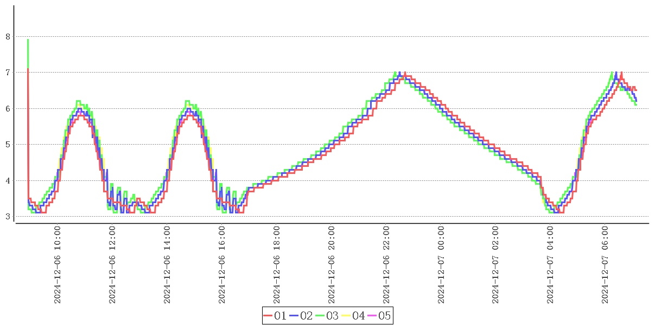Click the 2024-12-06 14:00 time label
Image resolution: width=655 pixels, height=325 pixels.
[167, 265]
